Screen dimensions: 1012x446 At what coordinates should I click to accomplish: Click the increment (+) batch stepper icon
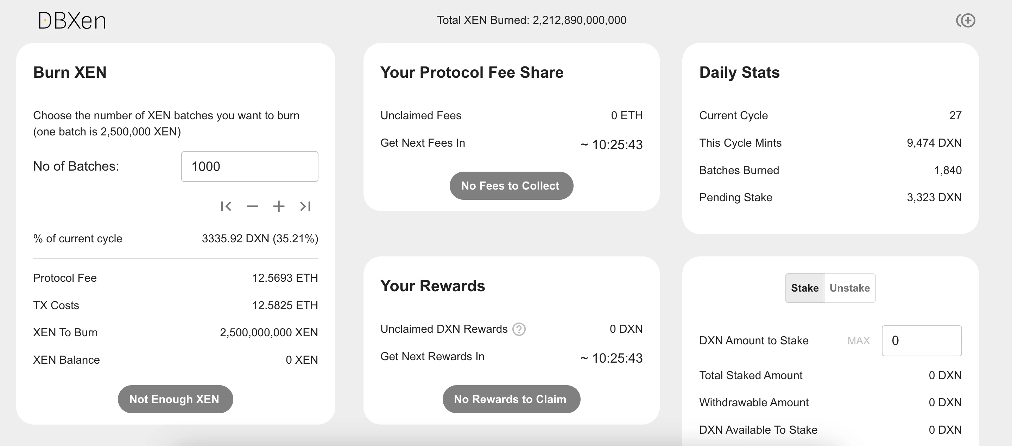[x=279, y=206]
